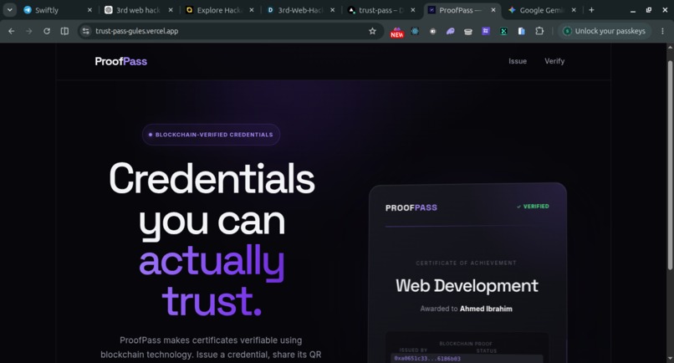The height and width of the screenshot is (363, 674).
Task: Switch to the 3rd web hack tab
Action: [x=138, y=10]
